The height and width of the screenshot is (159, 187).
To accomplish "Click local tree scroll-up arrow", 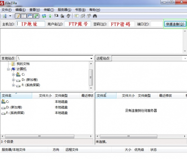I will point(91,63).
